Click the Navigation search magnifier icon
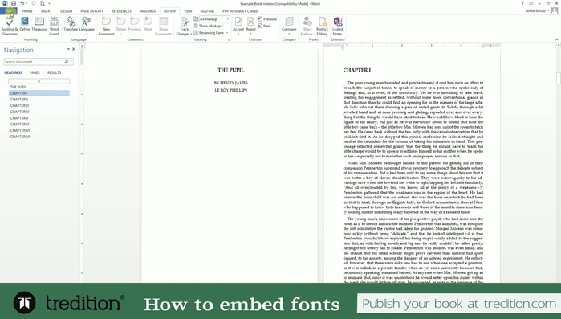 coord(66,62)
